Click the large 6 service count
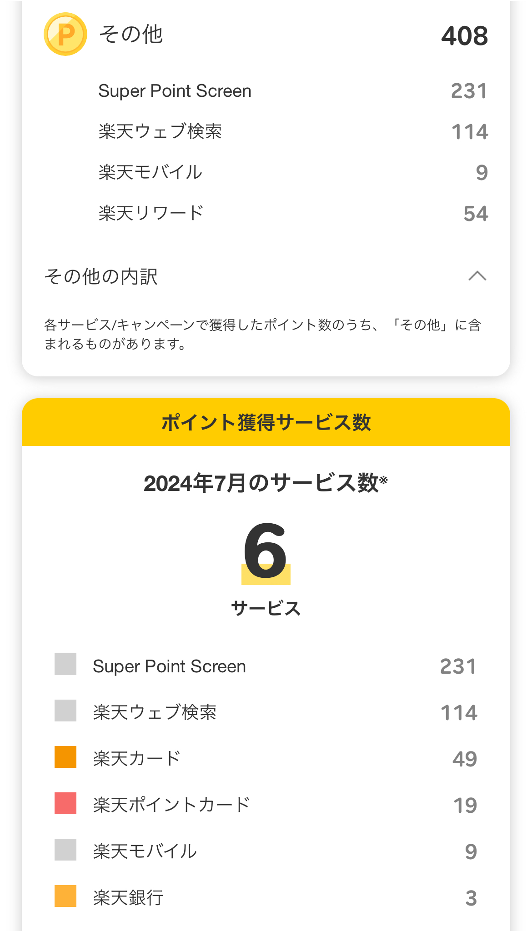Viewport: 532px width, 931px height. pos(266,551)
